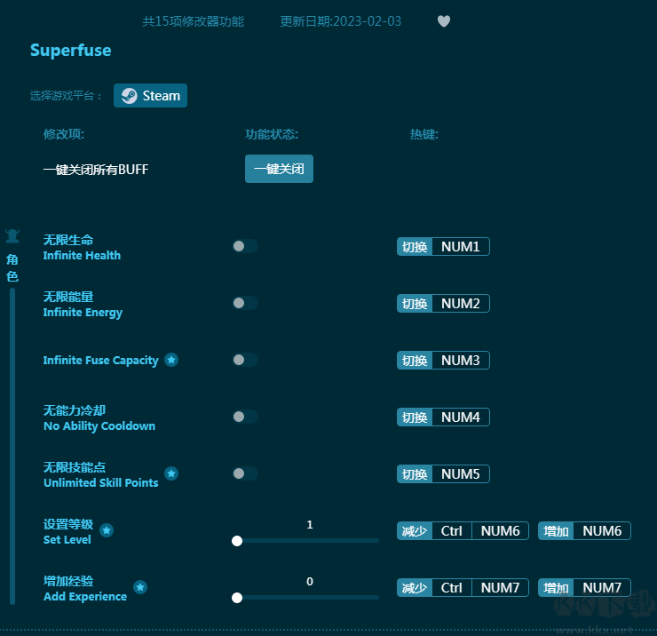Image resolution: width=657 pixels, height=636 pixels.
Task: Enable the Infinite Energy switch
Action: tap(245, 303)
